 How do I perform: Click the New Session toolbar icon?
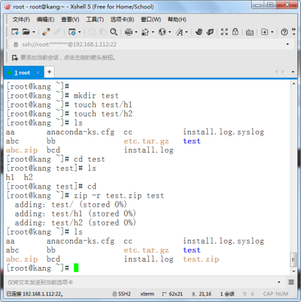[x=15, y=32]
